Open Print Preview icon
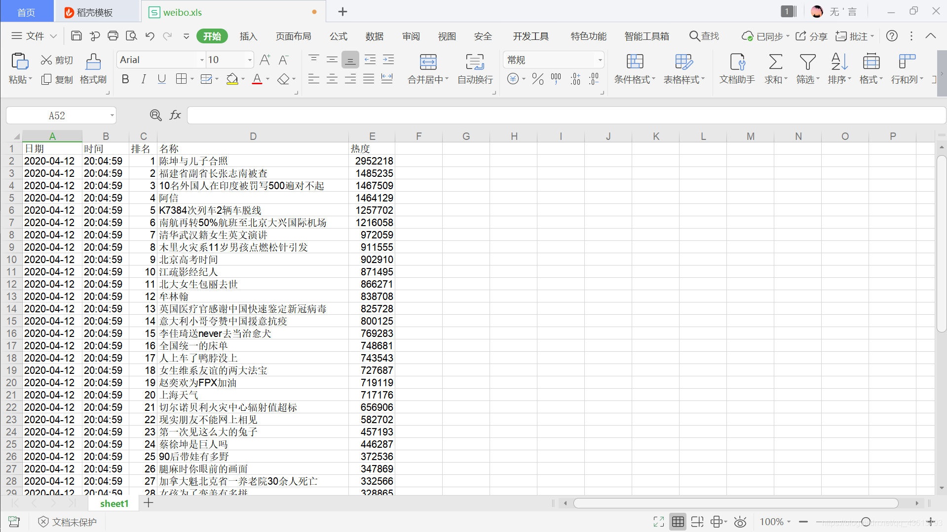Viewport: 947px width, 532px height. 131,36
